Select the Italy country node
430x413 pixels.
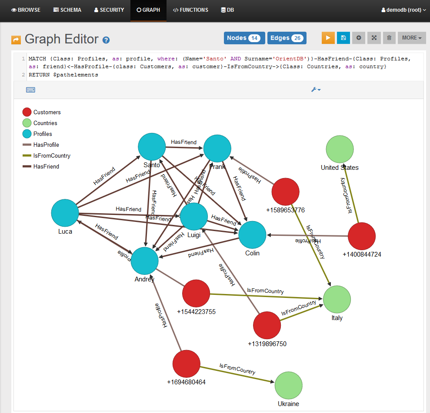337,299
